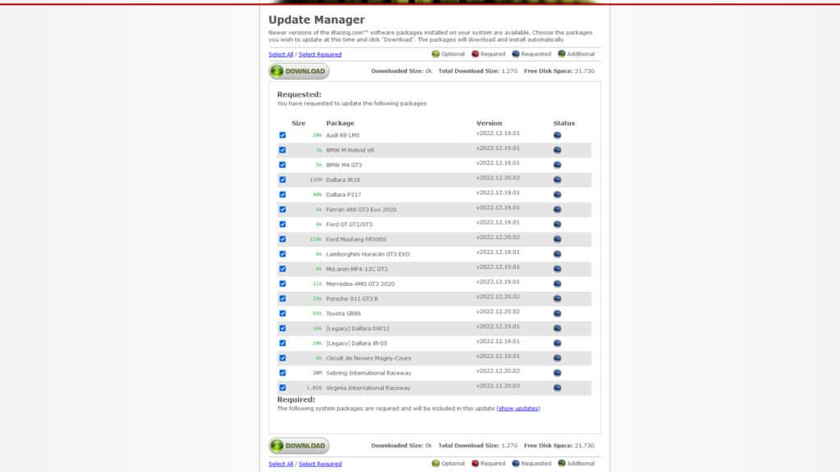Select the Virginia International Raceway package name

[x=368, y=388]
